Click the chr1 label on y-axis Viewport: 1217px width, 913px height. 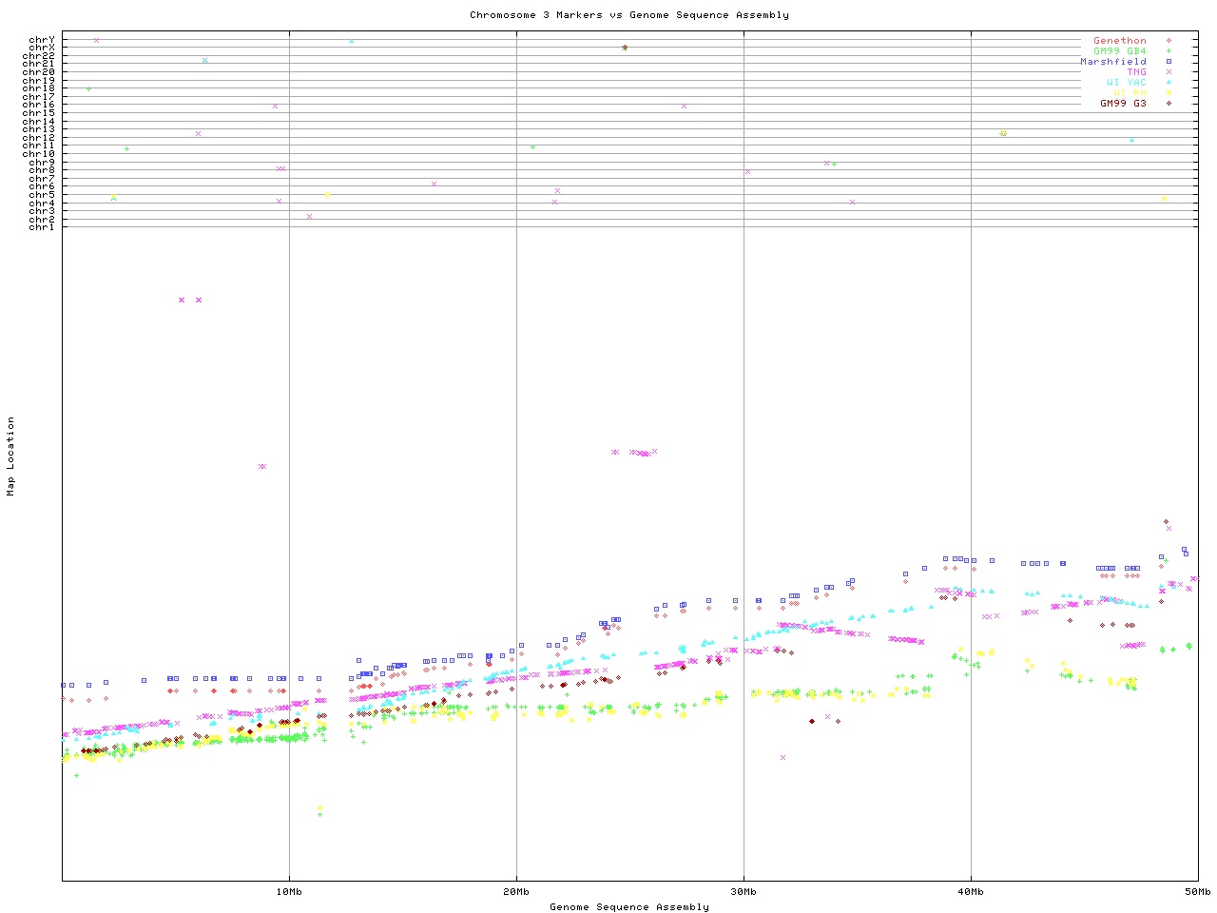pos(42,227)
